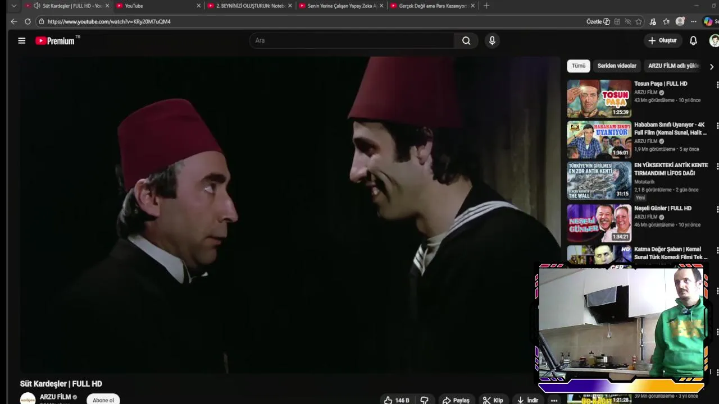This screenshot has height=404, width=719.
Task: Open a new browser tab
Action: pos(486,6)
